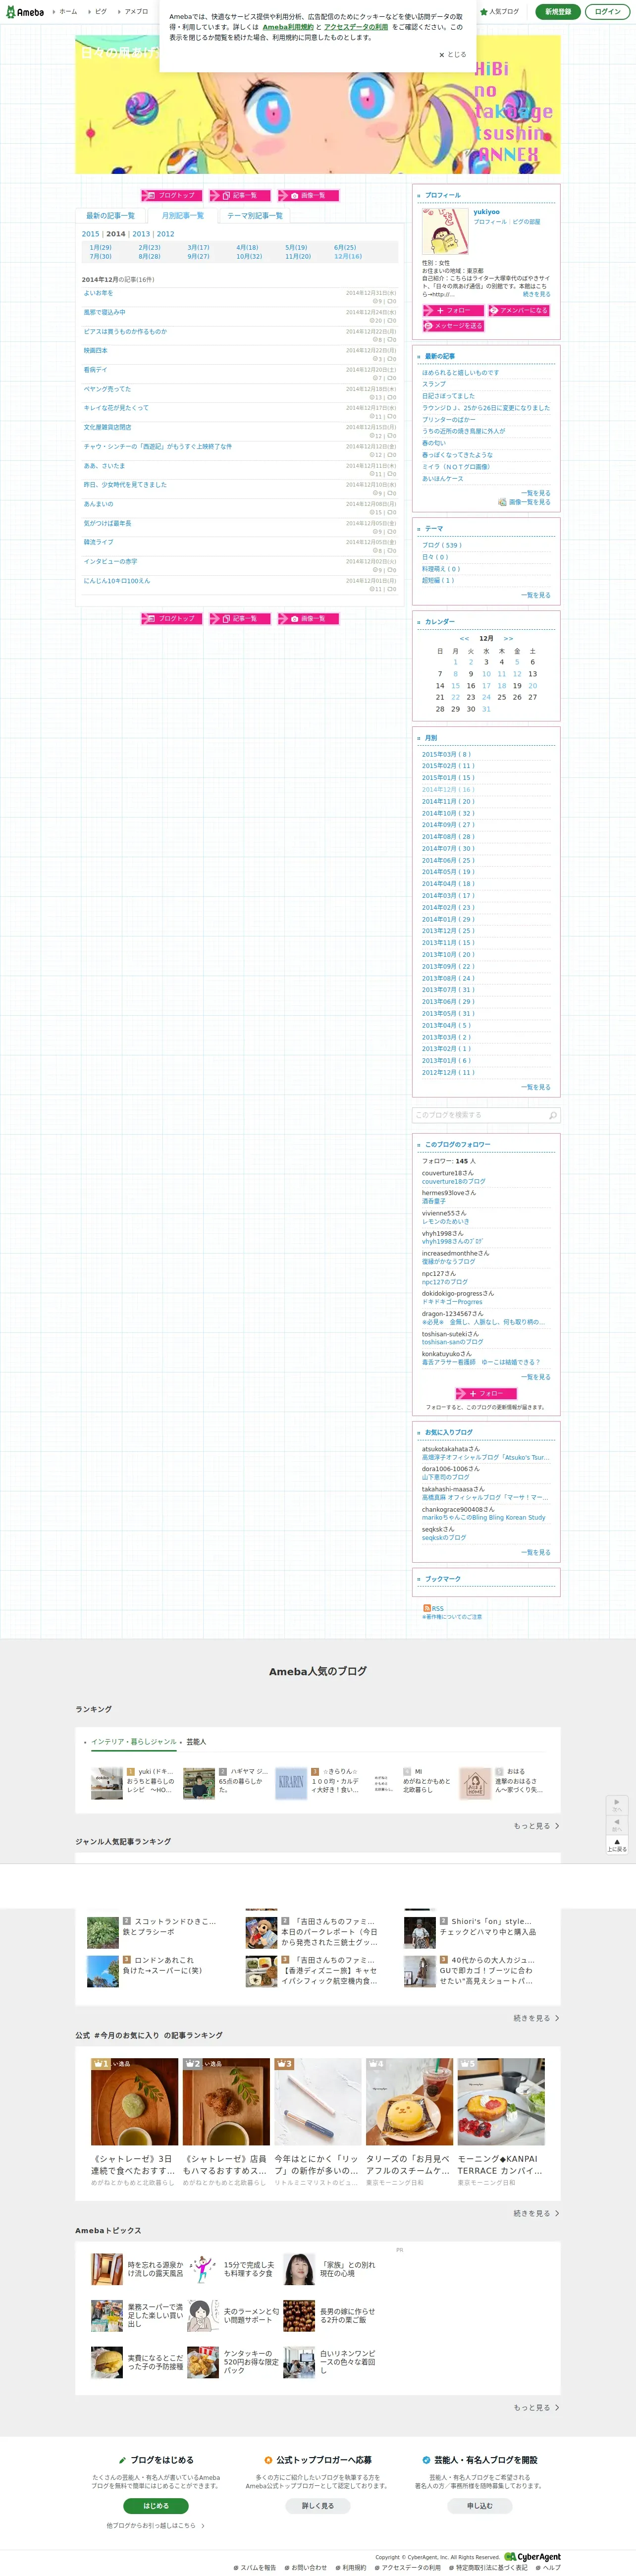Open couverture18のブログ follower link
The image size is (636, 2576).
[453, 1181]
